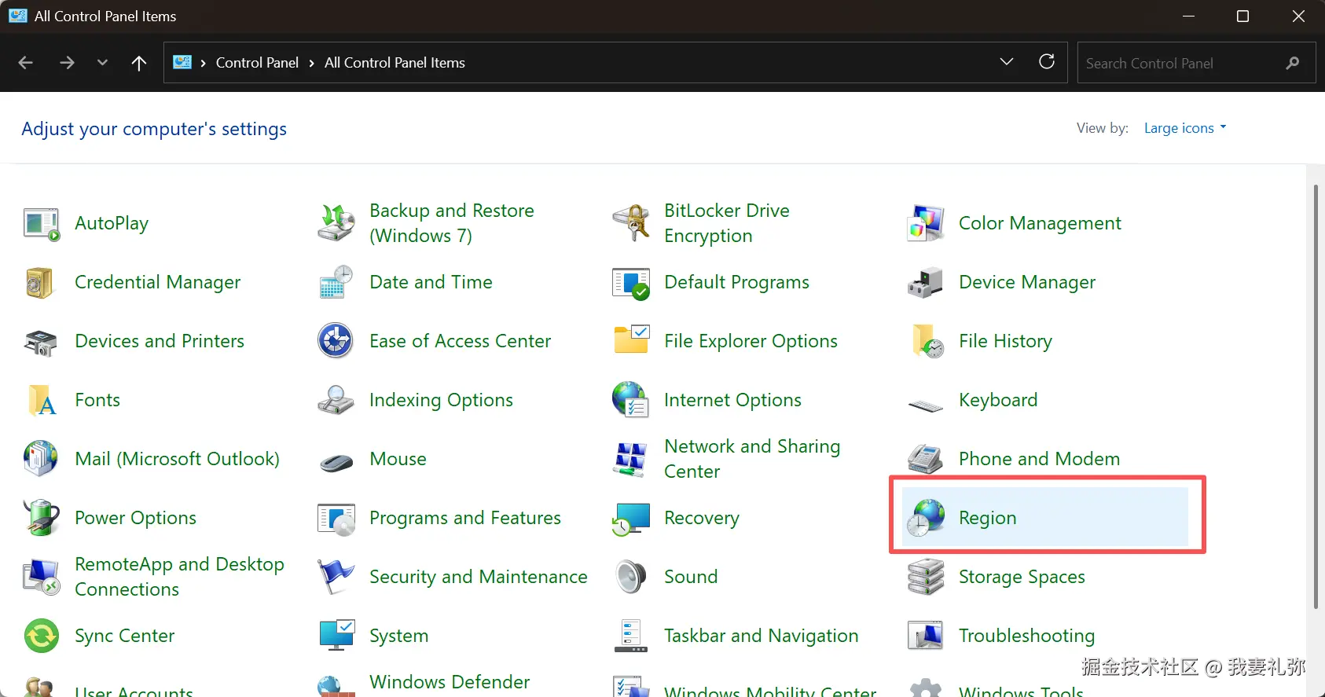This screenshot has height=697, width=1325.
Task: Click the Power Options battery icon
Action: click(42, 518)
